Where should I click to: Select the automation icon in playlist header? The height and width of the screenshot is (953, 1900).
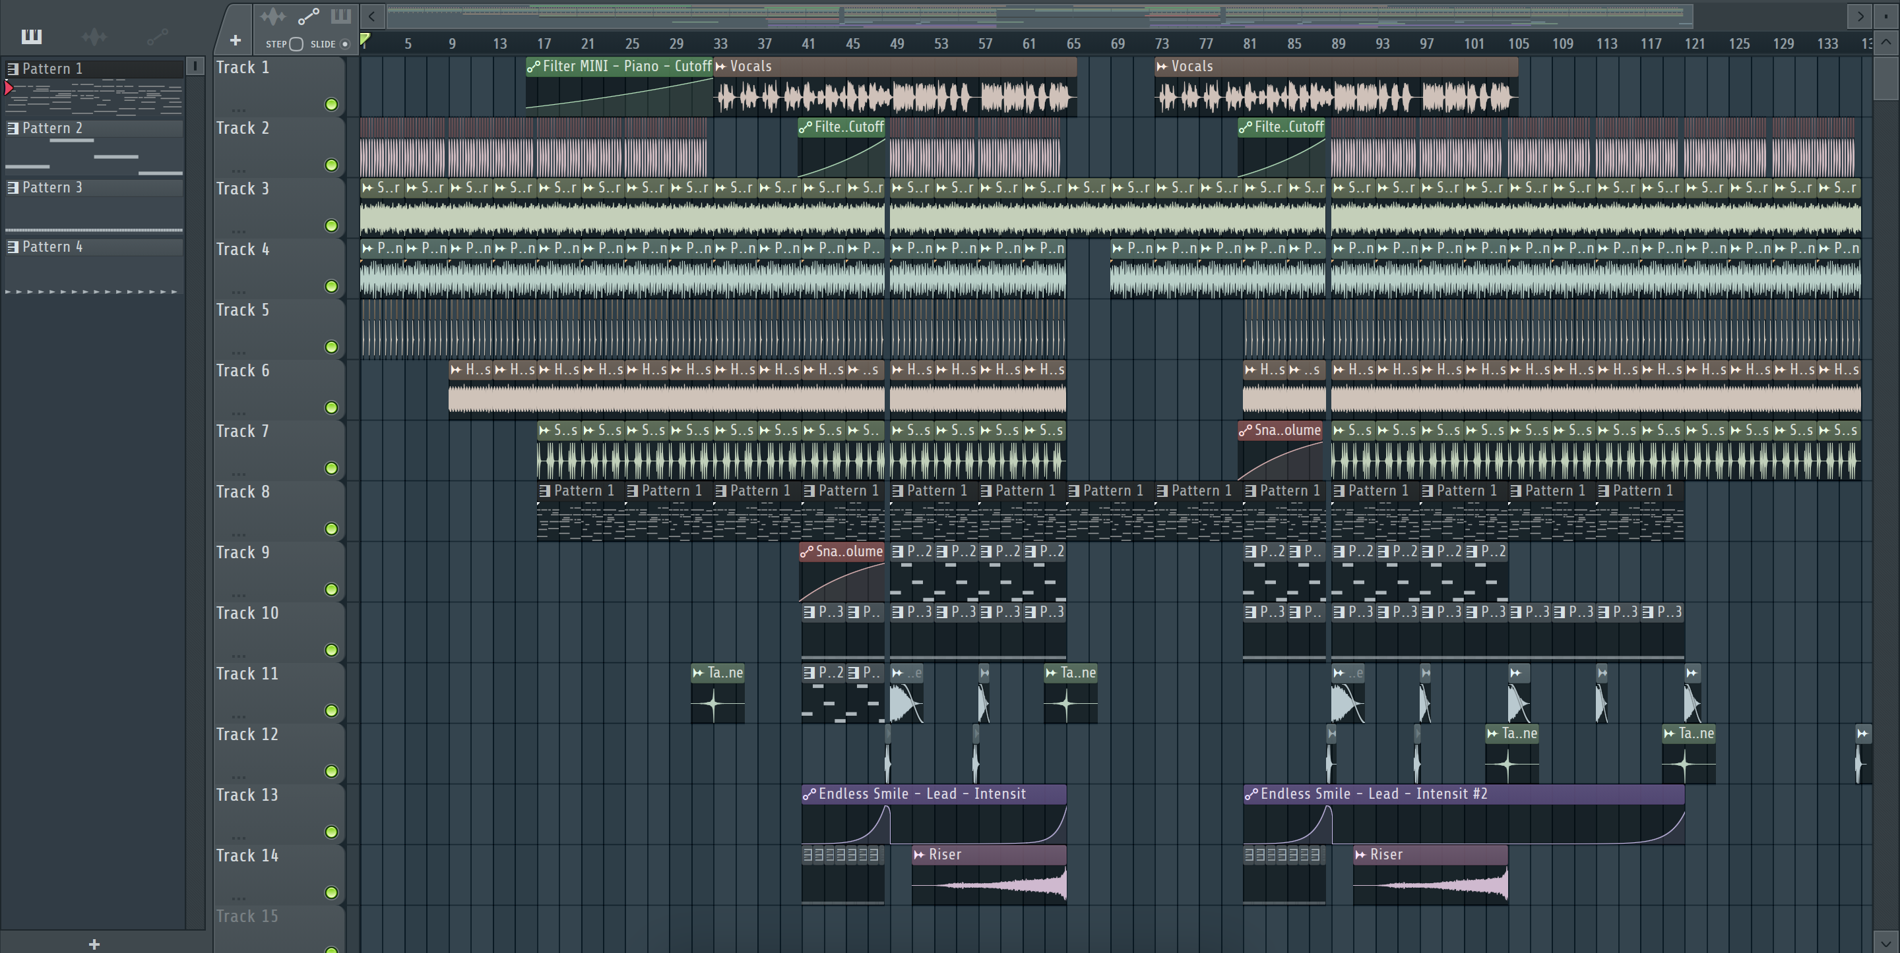point(307,16)
